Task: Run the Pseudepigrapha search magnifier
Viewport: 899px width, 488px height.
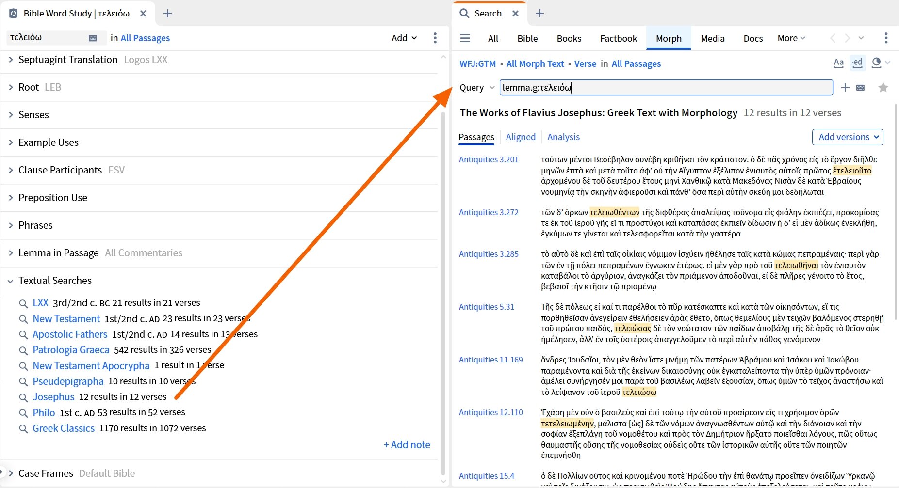Action: 23,382
